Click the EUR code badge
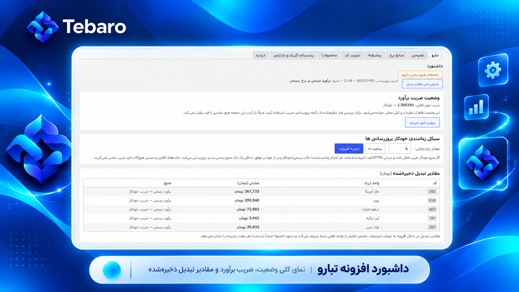Screen dimensions: 519x292 click(x=432, y=200)
